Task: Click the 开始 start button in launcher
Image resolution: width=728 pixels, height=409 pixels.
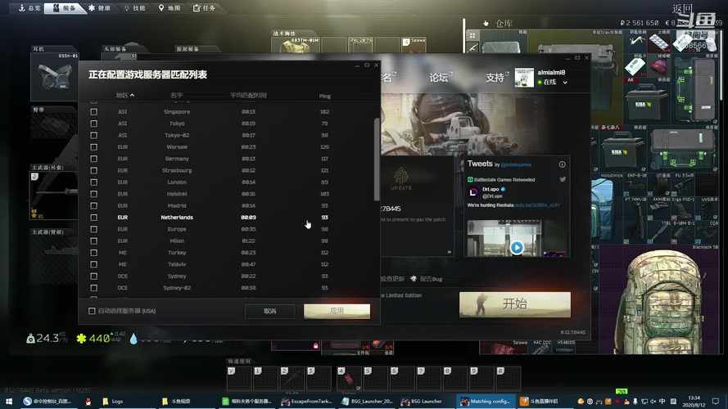Action: point(515,304)
